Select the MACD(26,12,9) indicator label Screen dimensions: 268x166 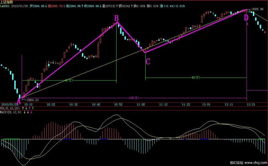(x=11, y=112)
